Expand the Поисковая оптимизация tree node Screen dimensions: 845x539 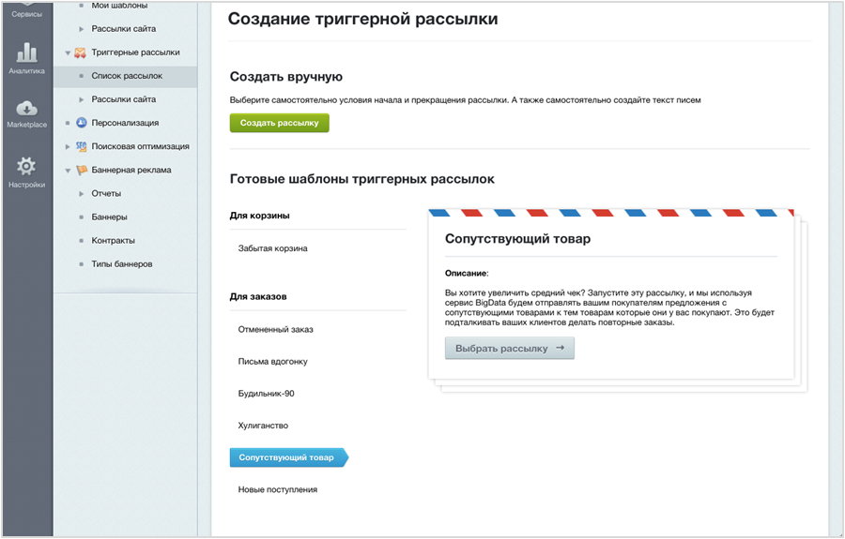(68, 146)
